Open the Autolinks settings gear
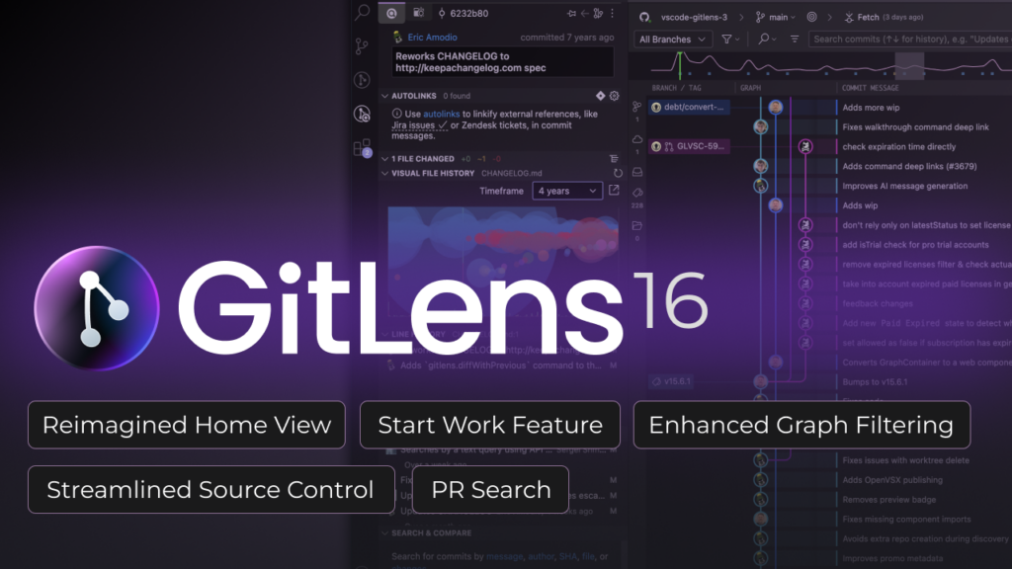 pos(614,95)
